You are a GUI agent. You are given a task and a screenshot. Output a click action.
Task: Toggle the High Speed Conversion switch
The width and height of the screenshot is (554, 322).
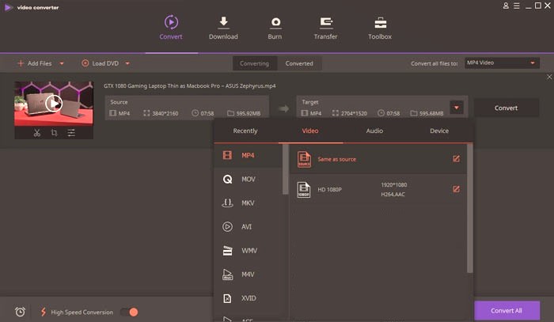coord(129,312)
